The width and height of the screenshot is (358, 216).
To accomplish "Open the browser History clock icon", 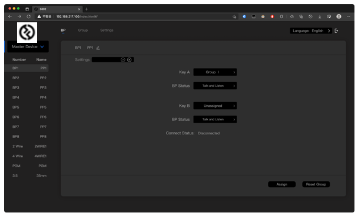I will click(310, 16).
